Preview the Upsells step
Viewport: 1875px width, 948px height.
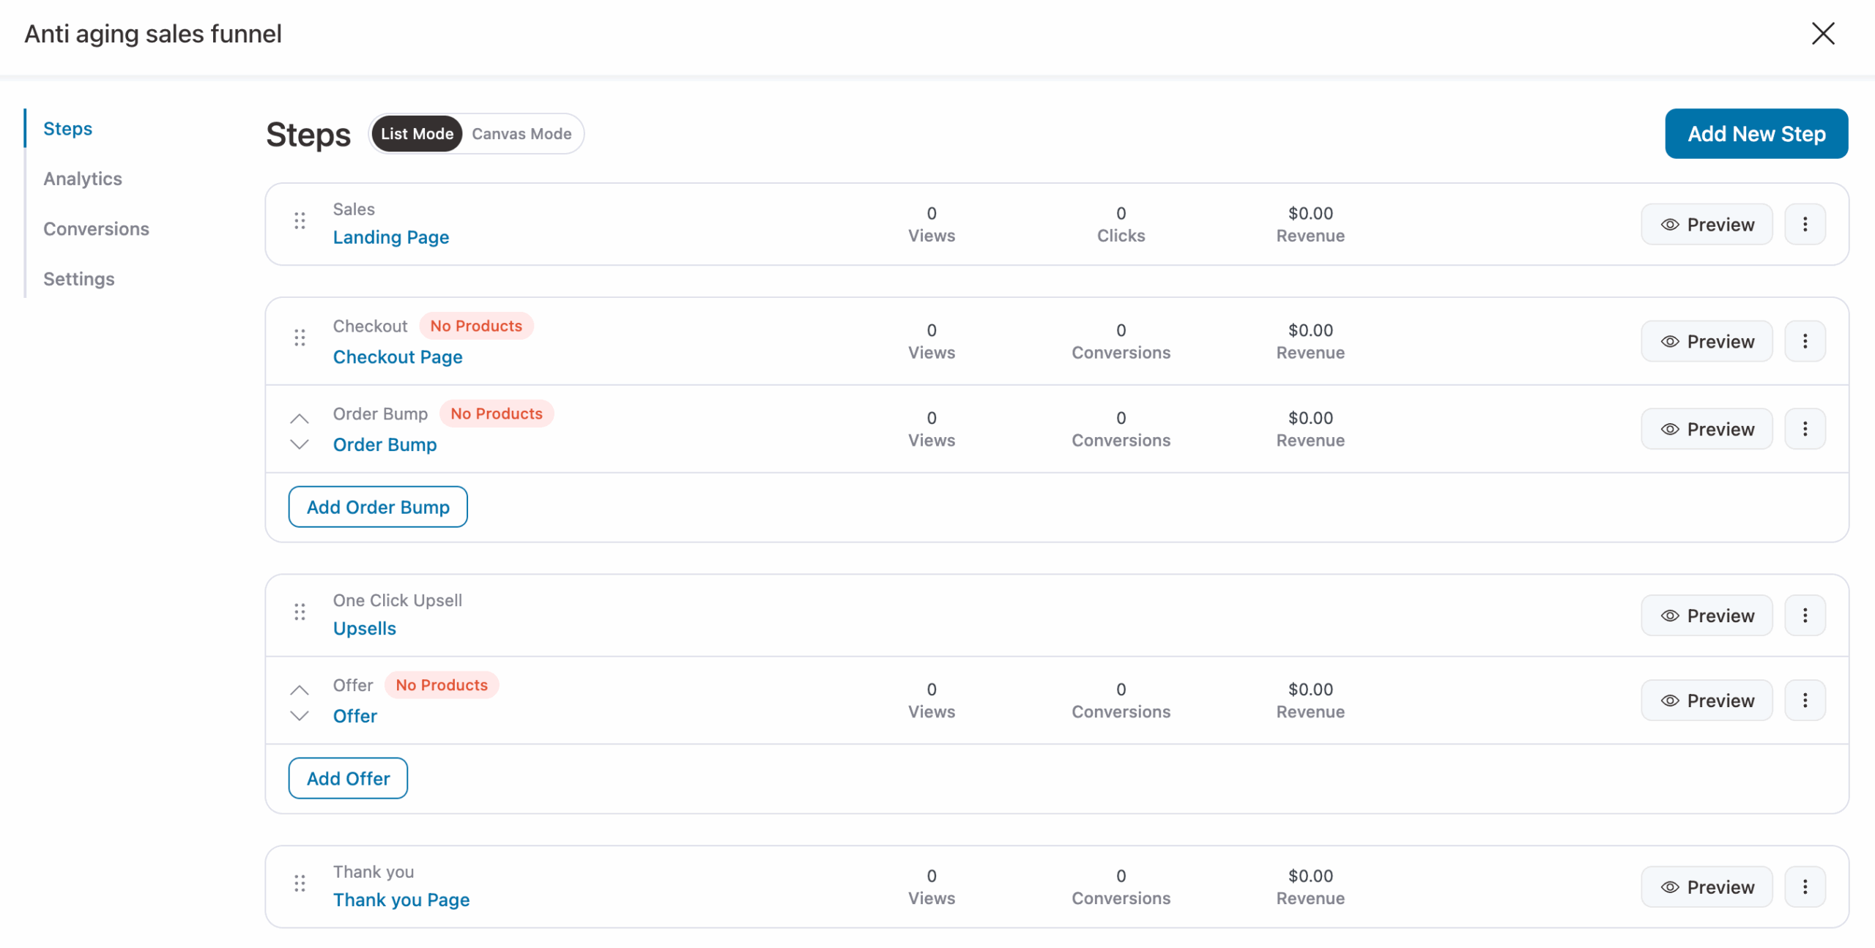click(1707, 616)
